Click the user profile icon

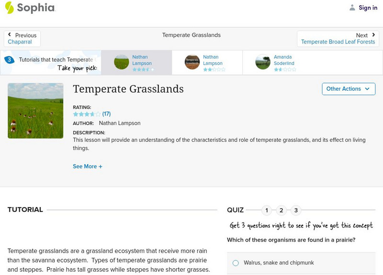click(352, 8)
